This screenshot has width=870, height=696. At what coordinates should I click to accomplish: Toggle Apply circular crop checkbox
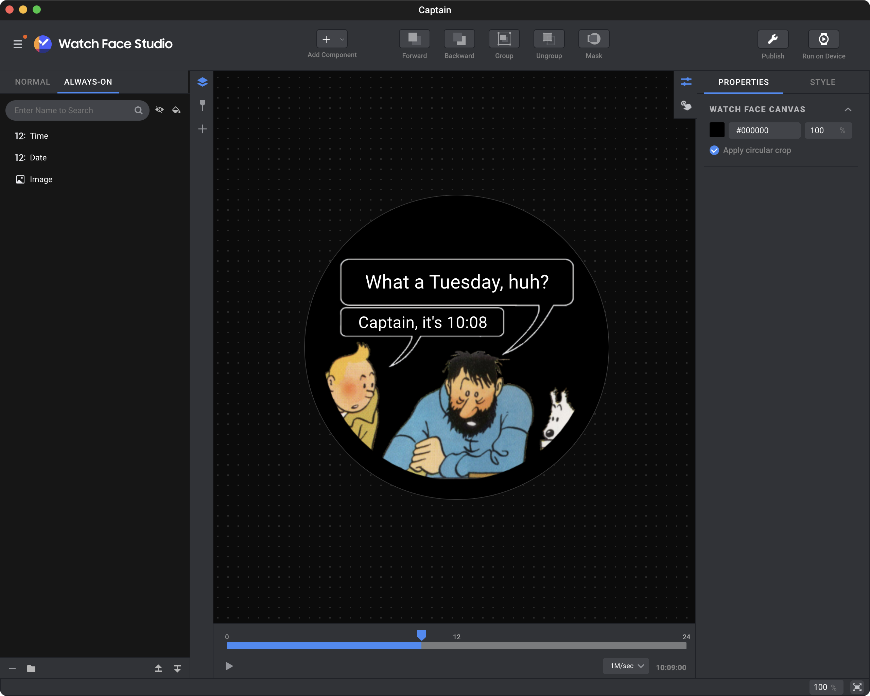[714, 151]
